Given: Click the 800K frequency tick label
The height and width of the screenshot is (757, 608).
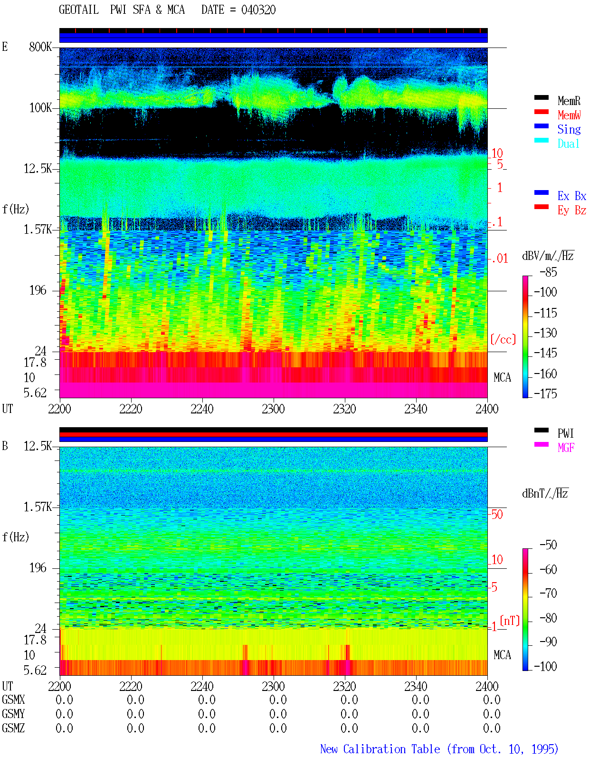Looking at the screenshot, I should pos(40,47).
